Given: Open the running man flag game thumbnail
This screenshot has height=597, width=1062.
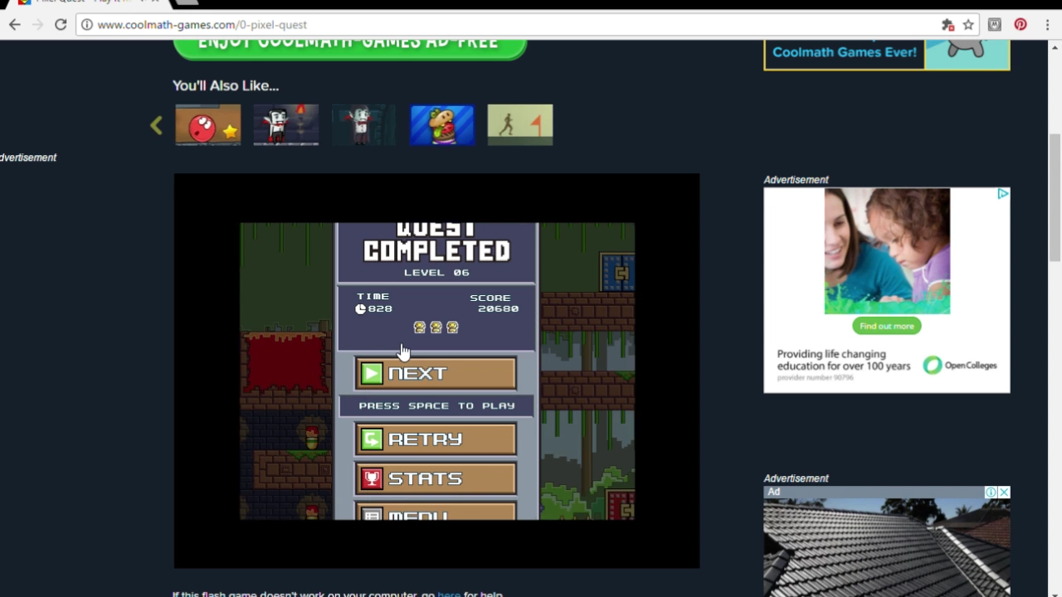Looking at the screenshot, I should pyautogui.click(x=520, y=125).
